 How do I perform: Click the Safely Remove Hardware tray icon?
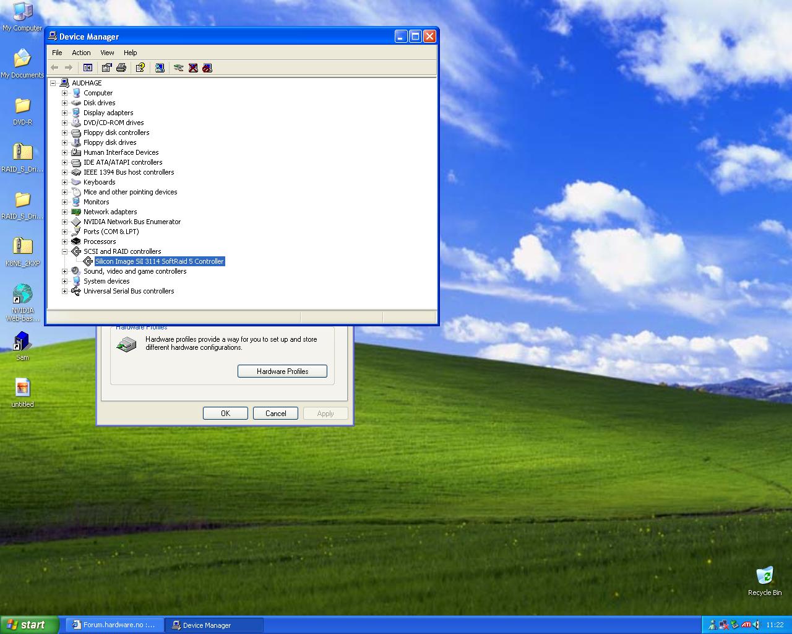[x=734, y=625]
